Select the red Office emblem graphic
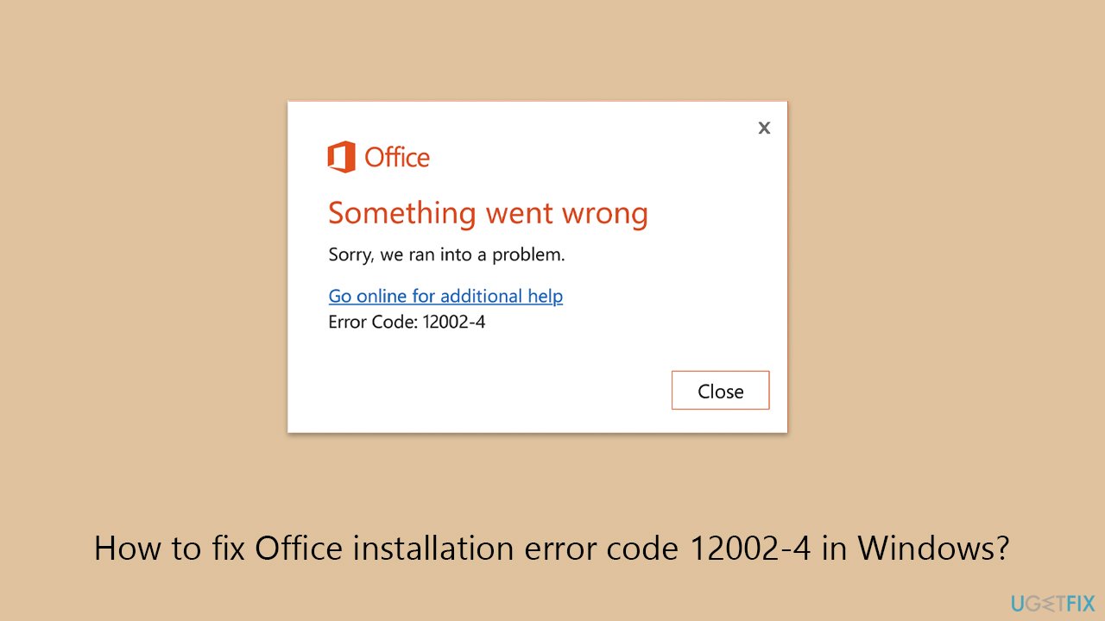Screen dimensions: 1105x621 click(341, 157)
